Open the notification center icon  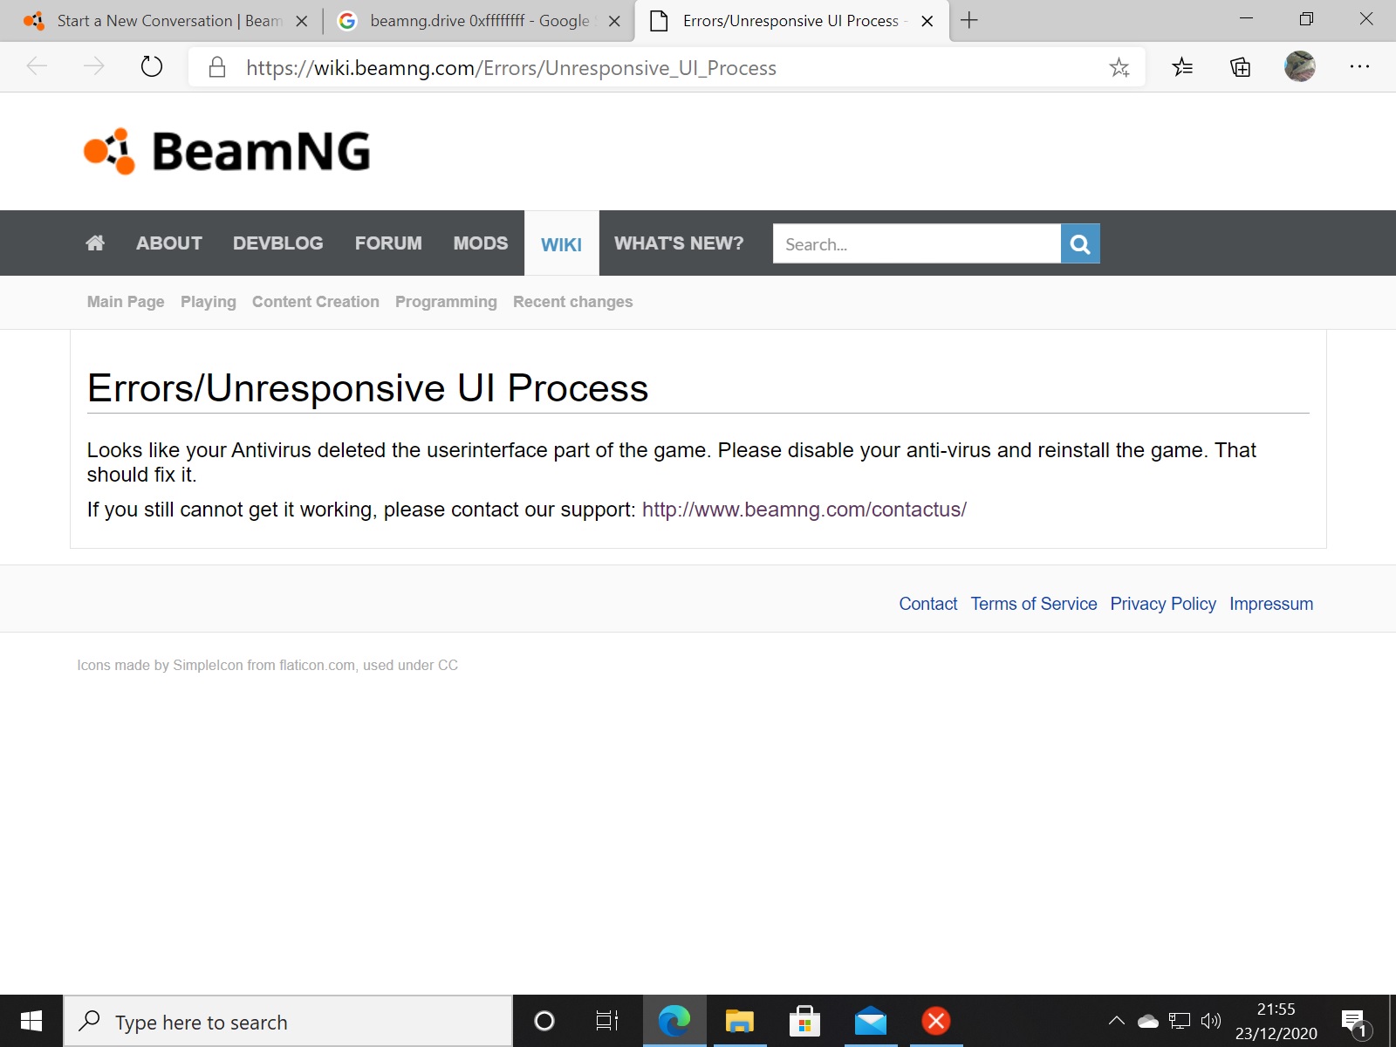tap(1355, 1023)
